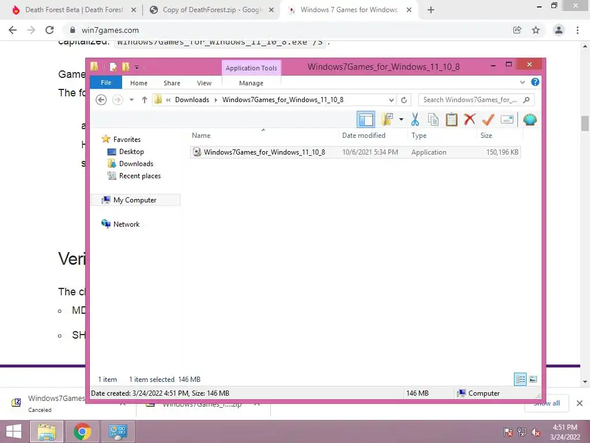Open Quick Access Toolbar customize dropdown
This screenshot has width=590, height=443.
point(137,67)
